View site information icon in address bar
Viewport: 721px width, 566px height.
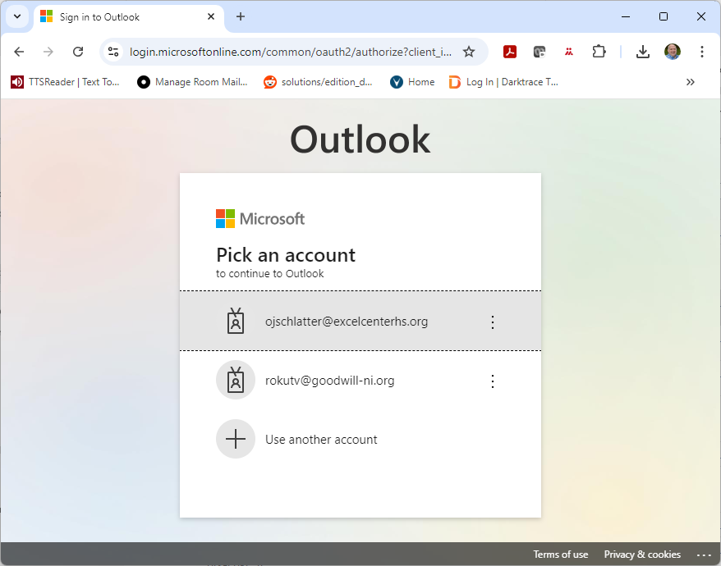coord(113,52)
